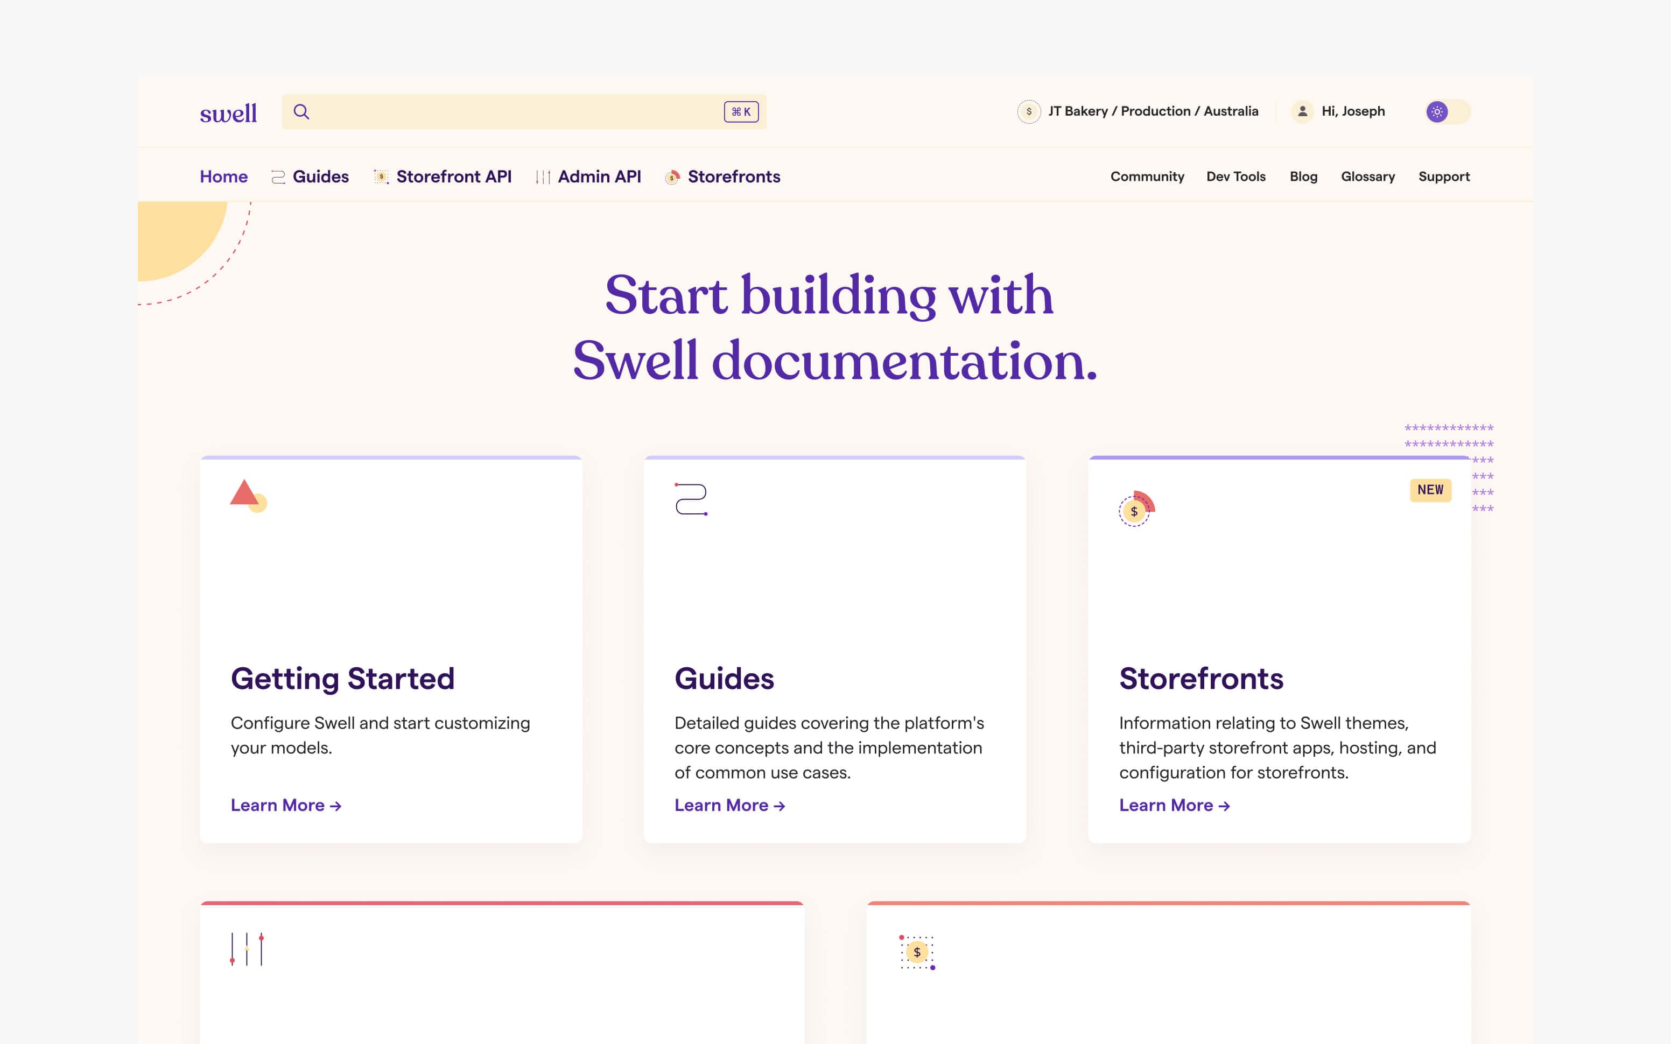This screenshot has width=1671, height=1044.
Task: Click the Swell logo
Action: point(228,112)
